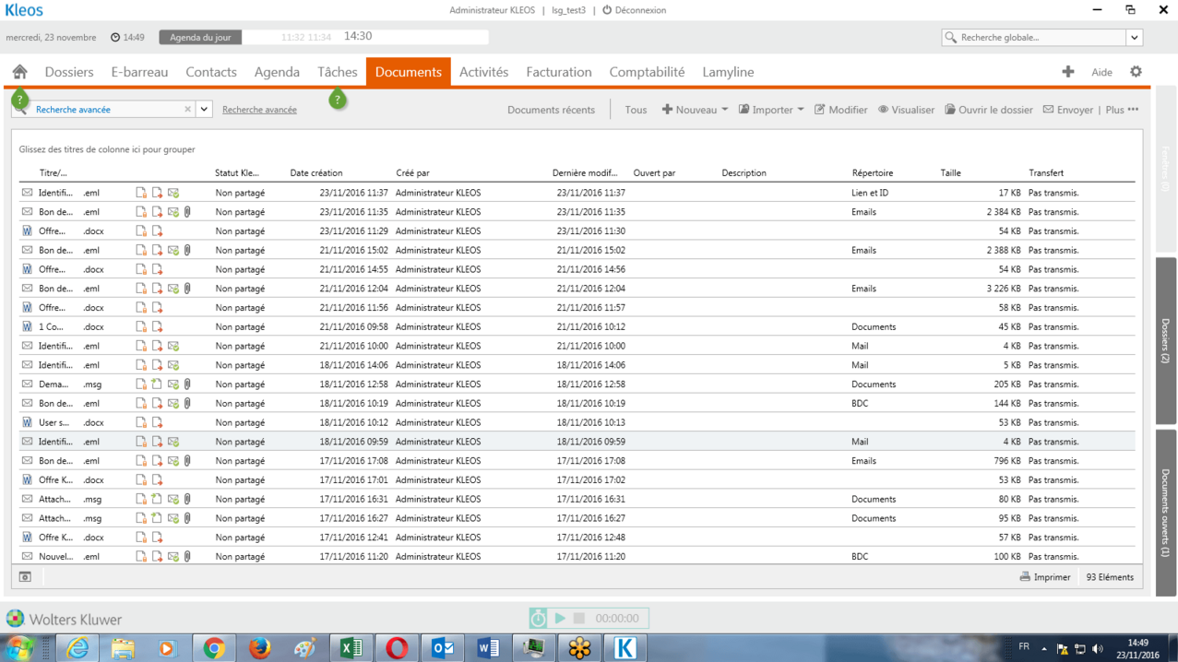Click the Agenda du jour button
Viewport: 1178px width, 662px height.
200,38
